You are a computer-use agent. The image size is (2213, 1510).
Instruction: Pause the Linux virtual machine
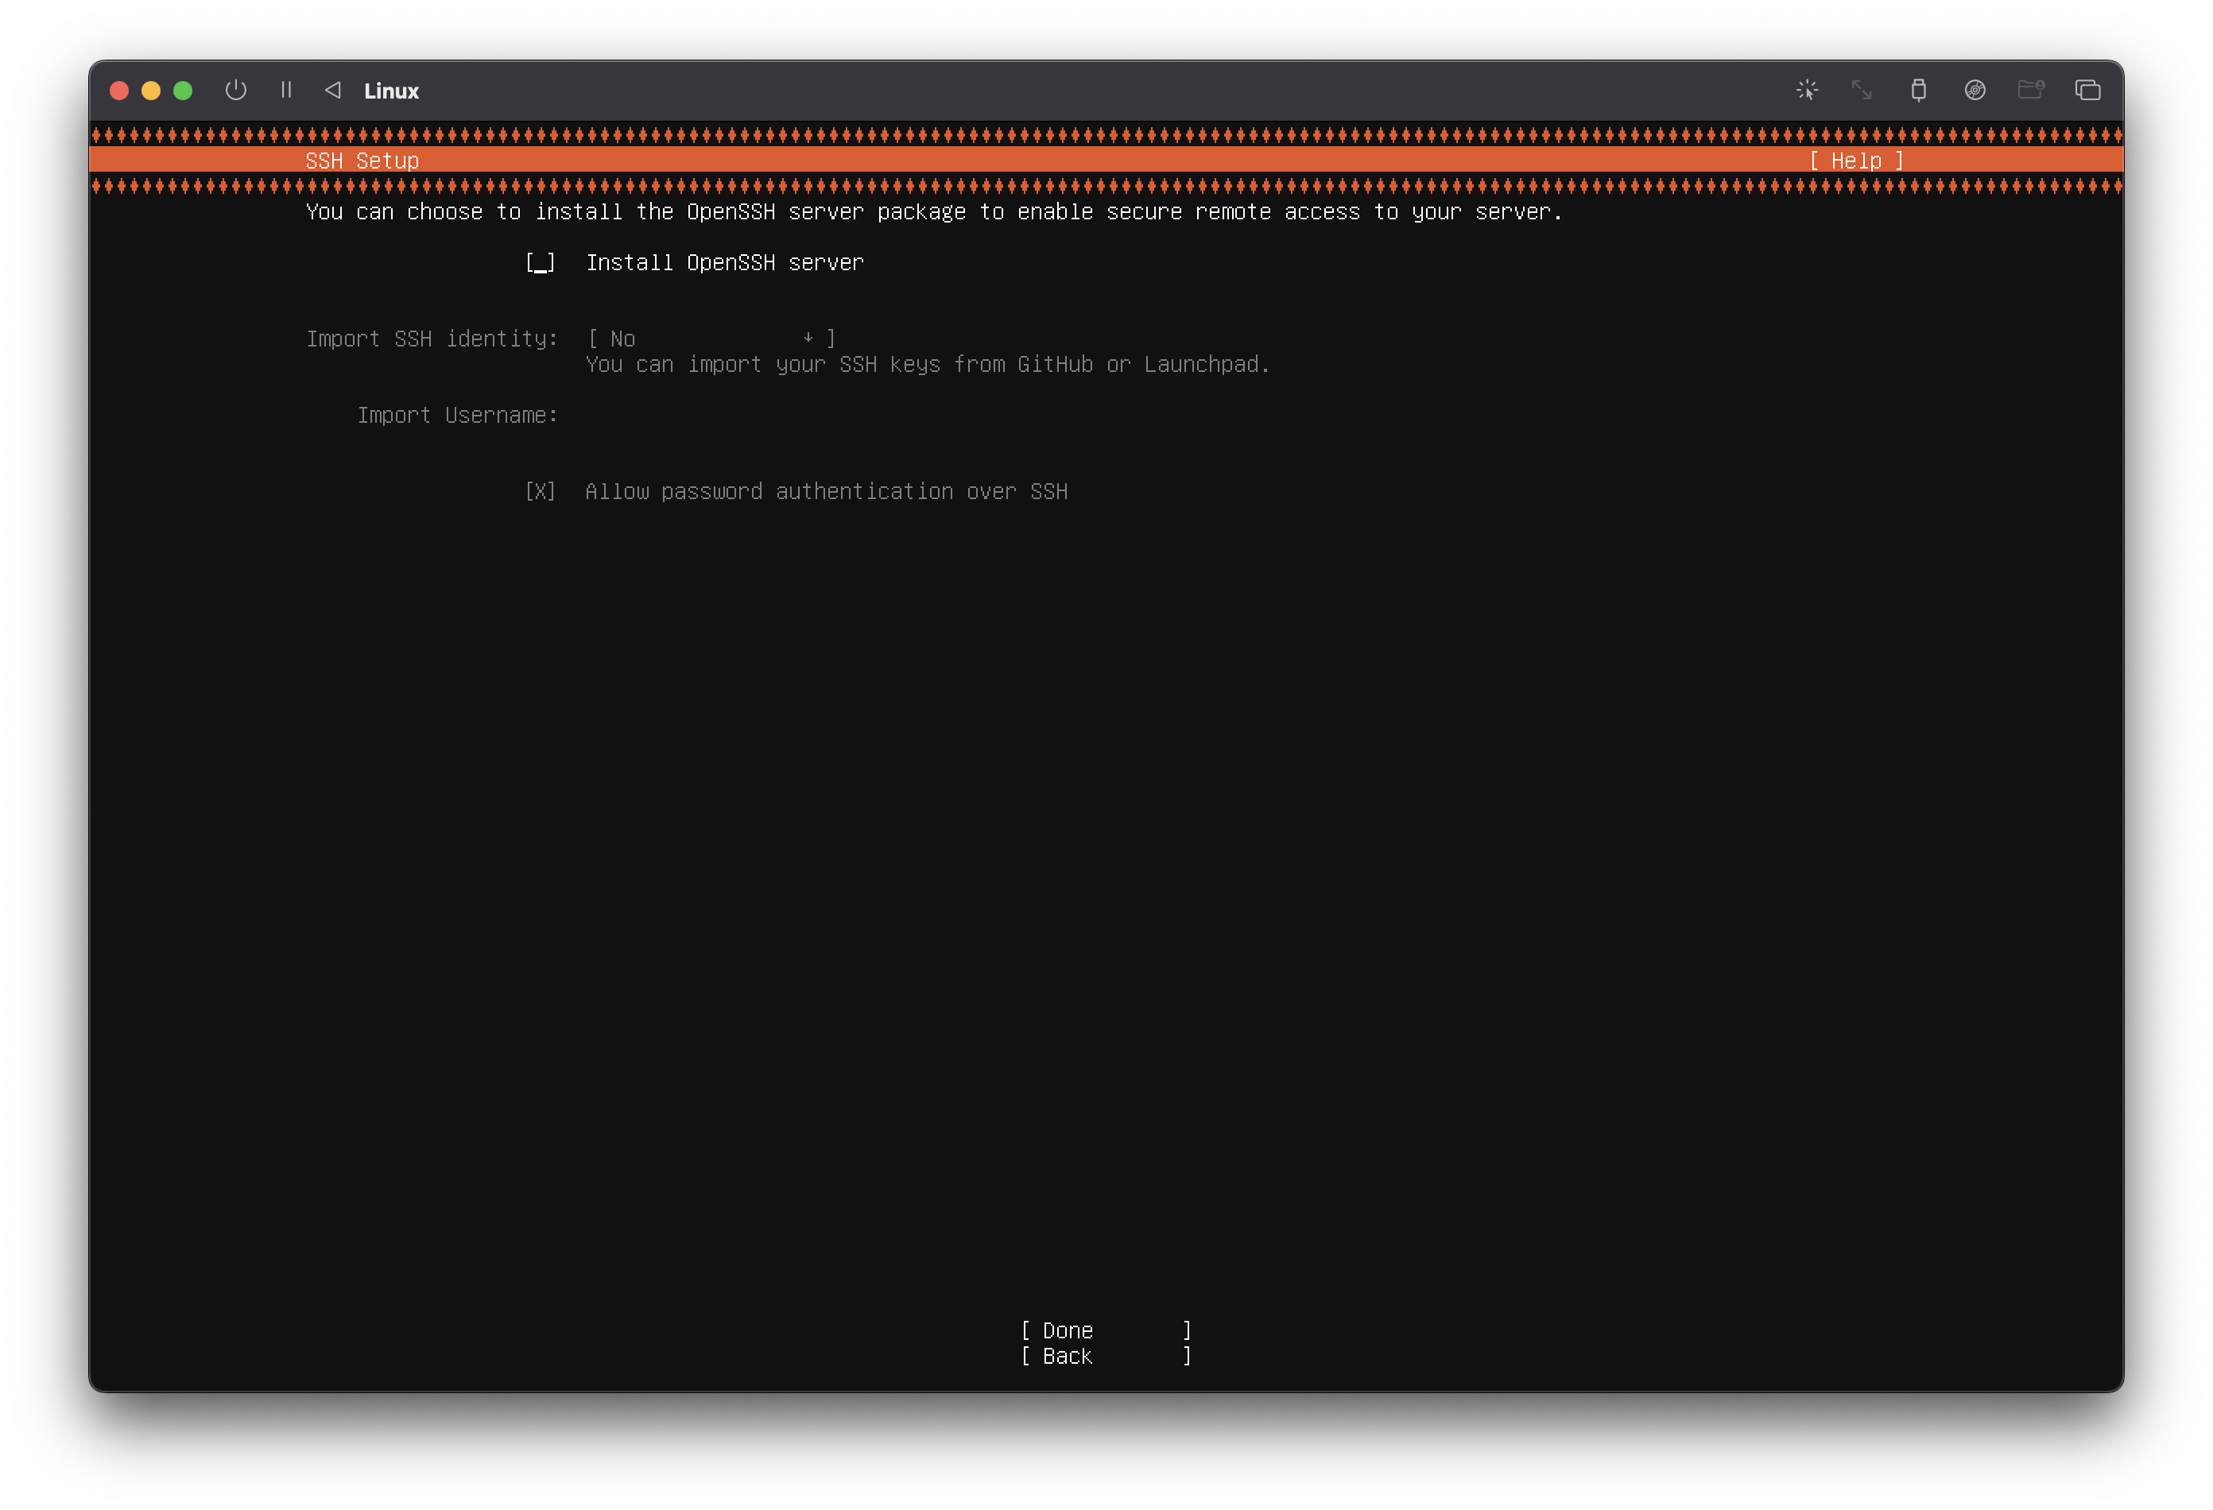pyautogui.click(x=285, y=91)
